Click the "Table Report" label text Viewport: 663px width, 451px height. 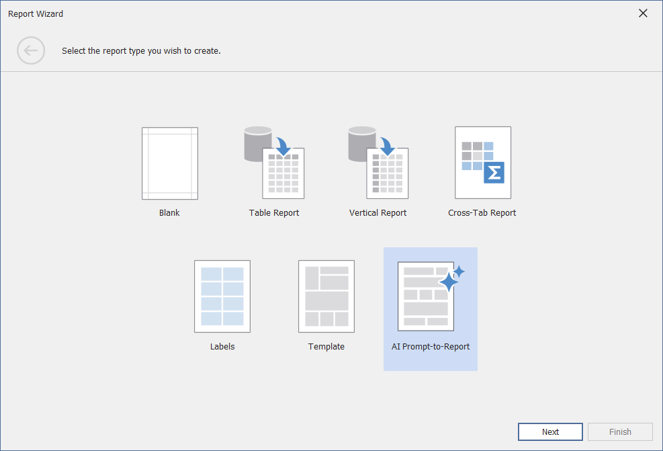(274, 213)
